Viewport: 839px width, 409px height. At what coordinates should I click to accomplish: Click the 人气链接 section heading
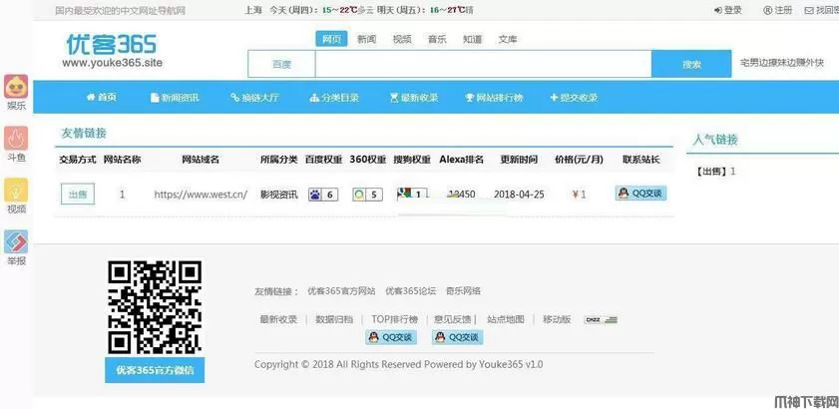coord(715,140)
